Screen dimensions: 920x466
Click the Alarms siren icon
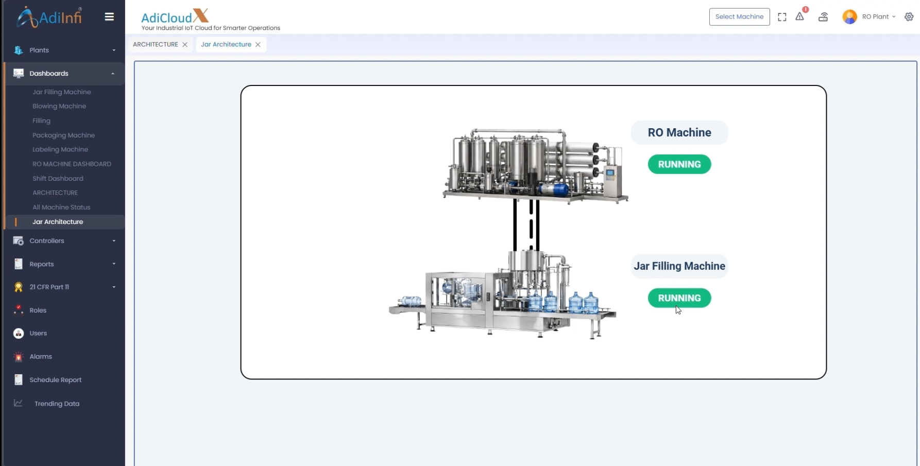(x=19, y=356)
